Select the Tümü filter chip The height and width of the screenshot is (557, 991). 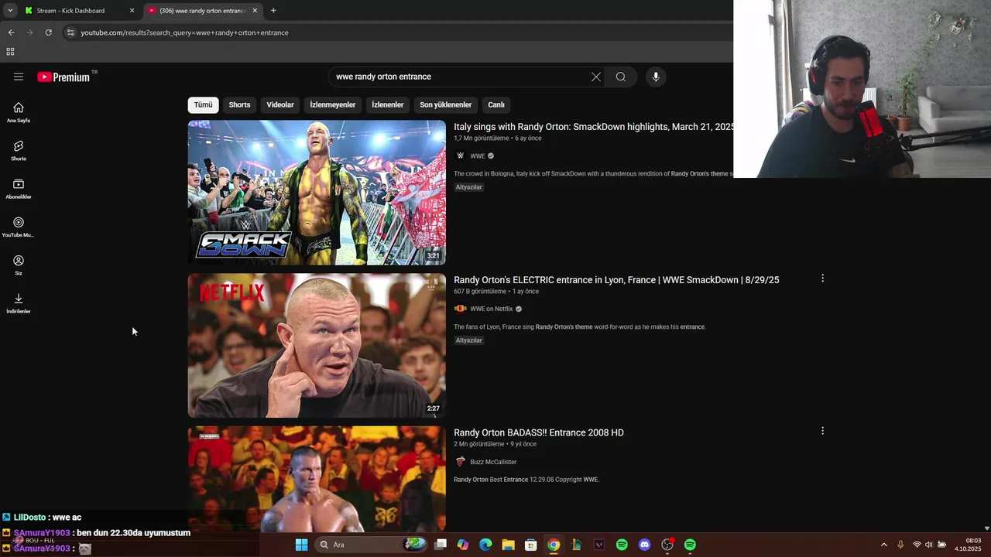[x=203, y=104]
